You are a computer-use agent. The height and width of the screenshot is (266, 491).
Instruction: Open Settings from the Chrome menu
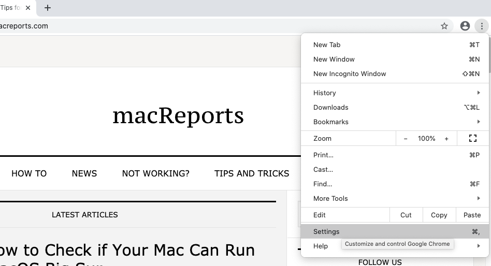[x=395, y=231]
